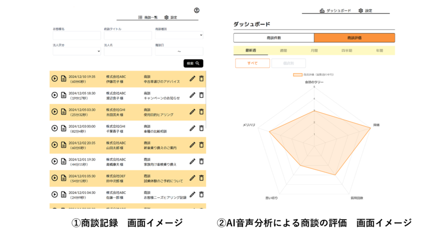Edit the 家族向け車検乗り換え entry

click(192, 161)
